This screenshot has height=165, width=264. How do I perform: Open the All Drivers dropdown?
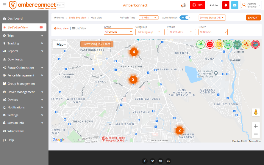coord(213,32)
